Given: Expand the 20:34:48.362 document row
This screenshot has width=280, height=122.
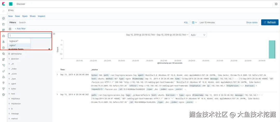Looking at the screenshot, I should click(57, 94).
